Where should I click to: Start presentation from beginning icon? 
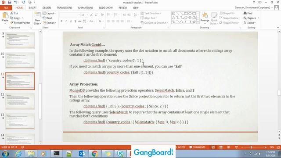point(30,2)
